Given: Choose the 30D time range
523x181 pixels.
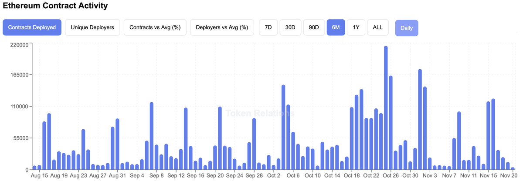Looking at the screenshot, I should (x=290, y=27).
